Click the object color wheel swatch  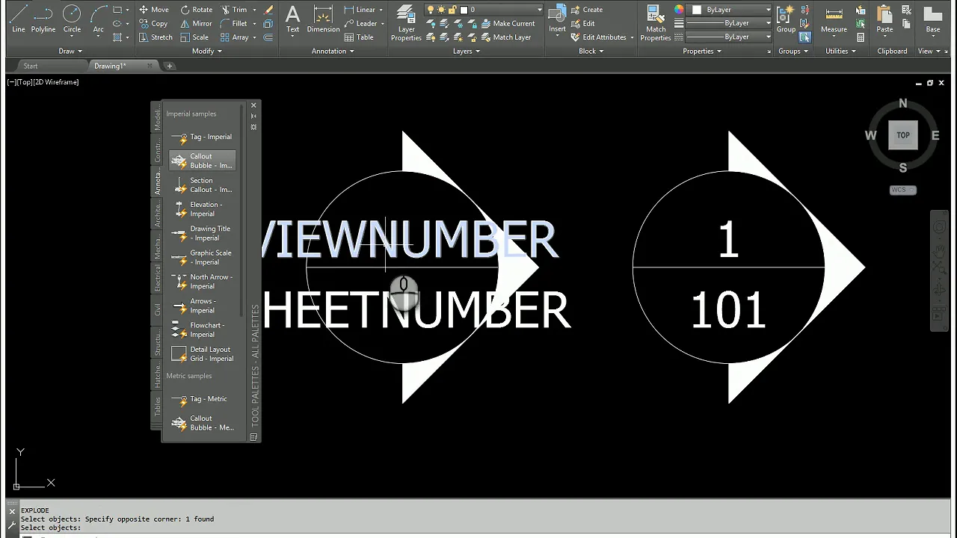click(x=679, y=10)
